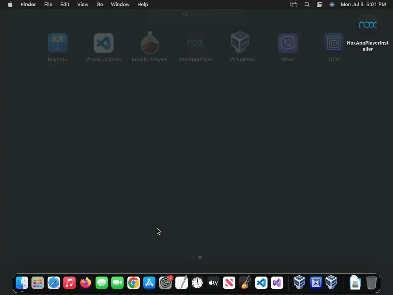This screenshot has width=393, height=295.
Task: Open the Trash in the Dock
Action: [372, 283]
